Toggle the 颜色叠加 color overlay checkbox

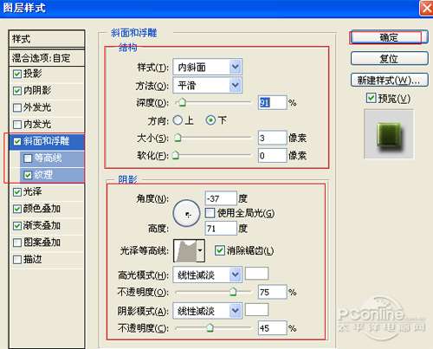point(17,209)
